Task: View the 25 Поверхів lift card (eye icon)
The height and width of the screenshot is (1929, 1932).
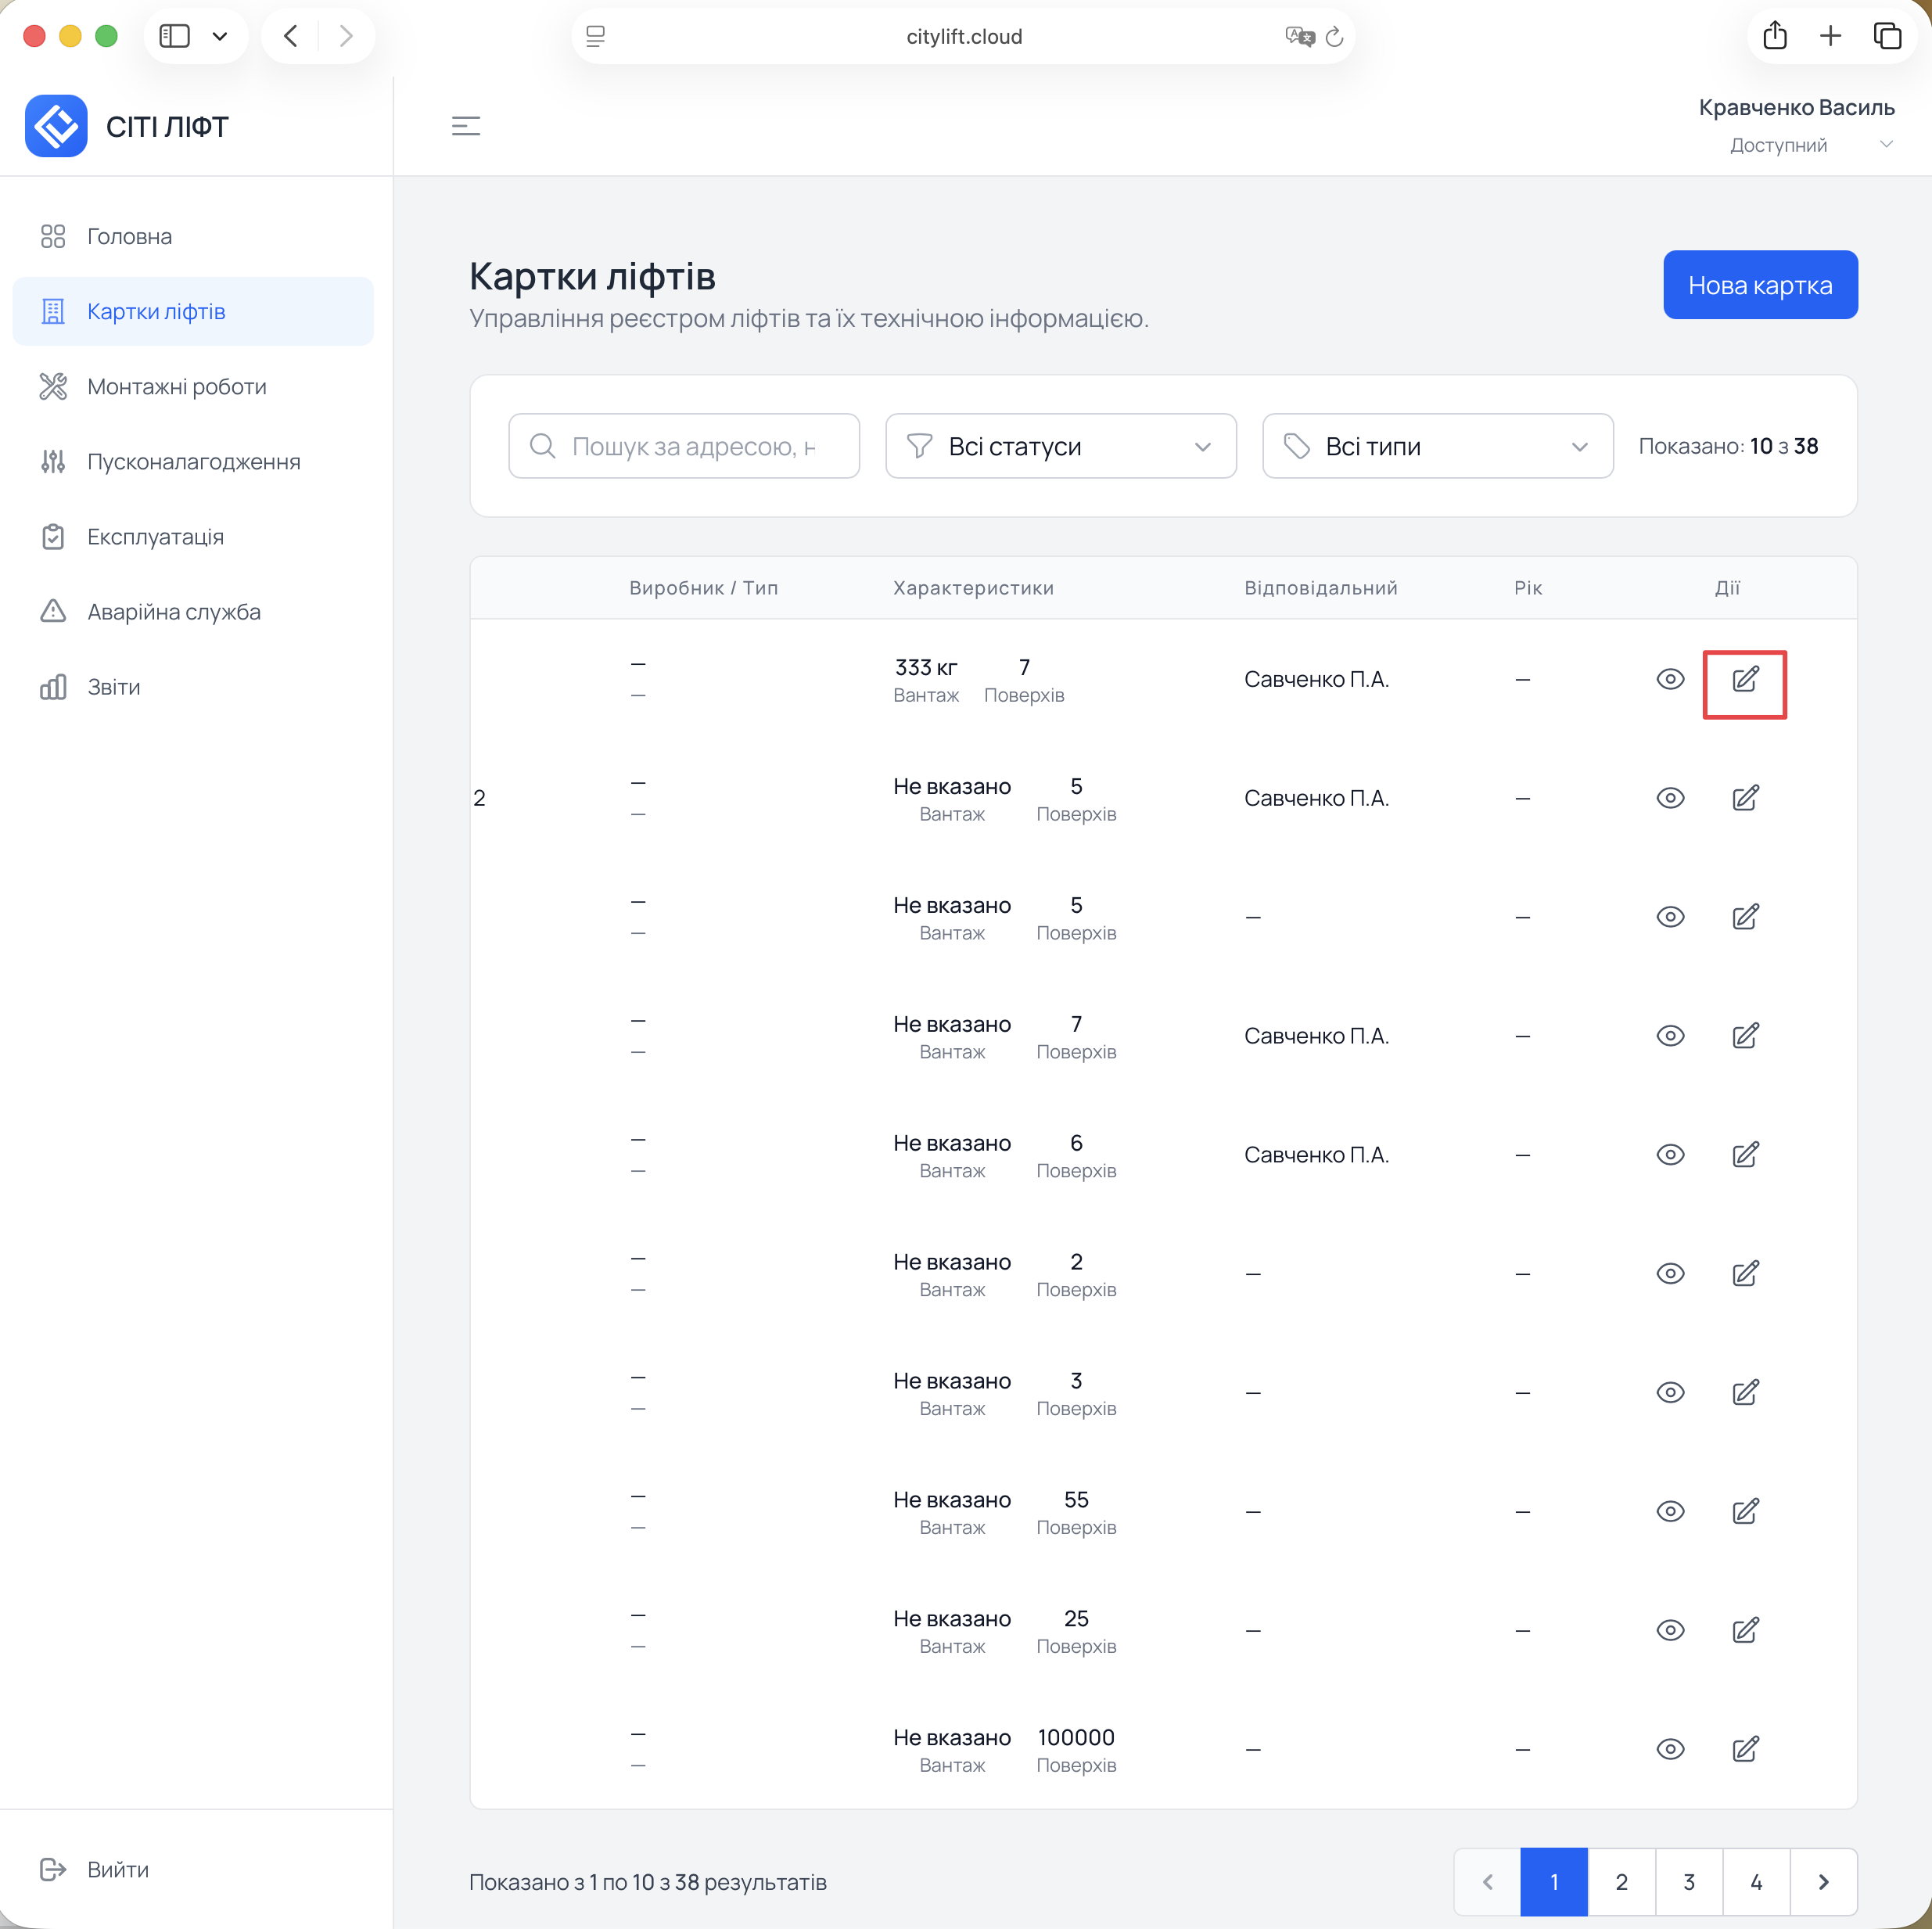Action: pos(1669,1630)
